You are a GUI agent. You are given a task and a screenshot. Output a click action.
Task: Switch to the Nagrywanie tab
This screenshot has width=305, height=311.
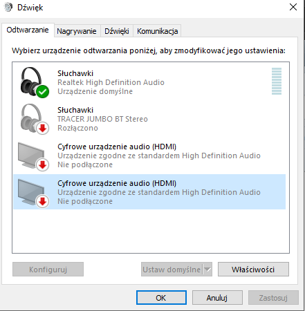pyautogui.click(x=77, y=31)
